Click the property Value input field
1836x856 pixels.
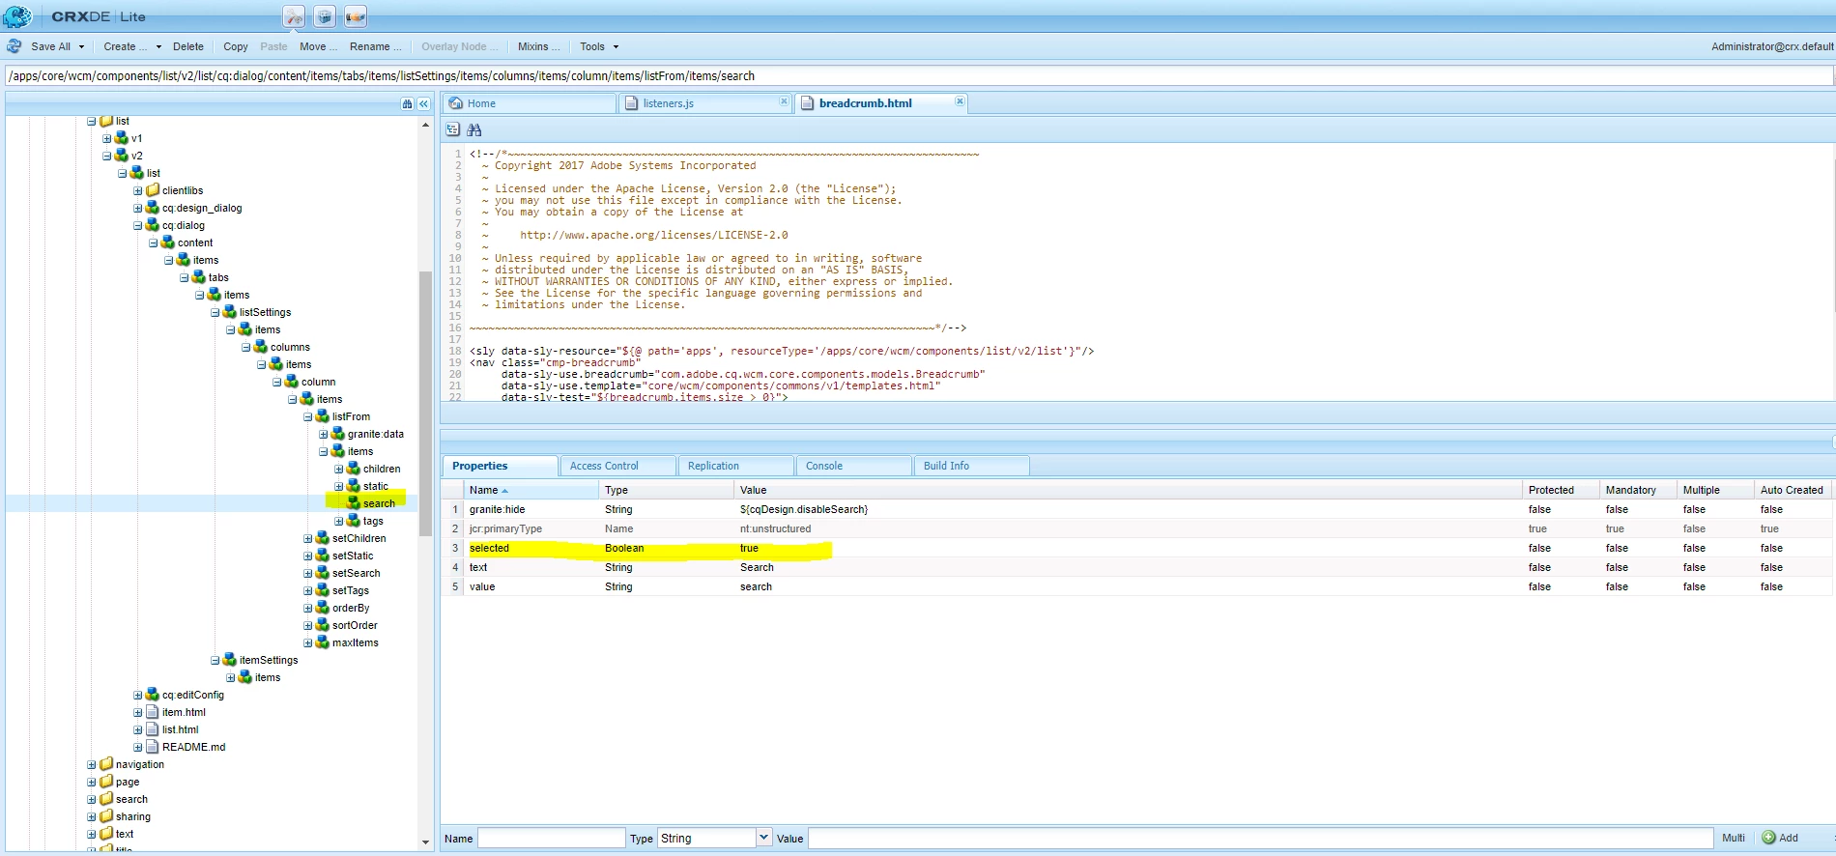1260,838
